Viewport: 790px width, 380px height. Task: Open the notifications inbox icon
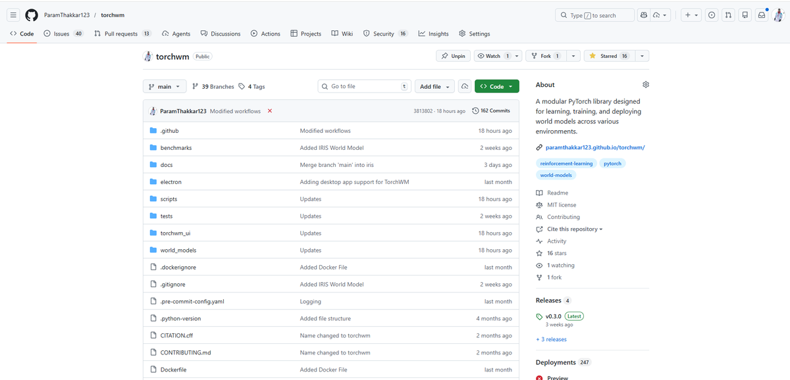pyautogui.click(x=762, y=15)
